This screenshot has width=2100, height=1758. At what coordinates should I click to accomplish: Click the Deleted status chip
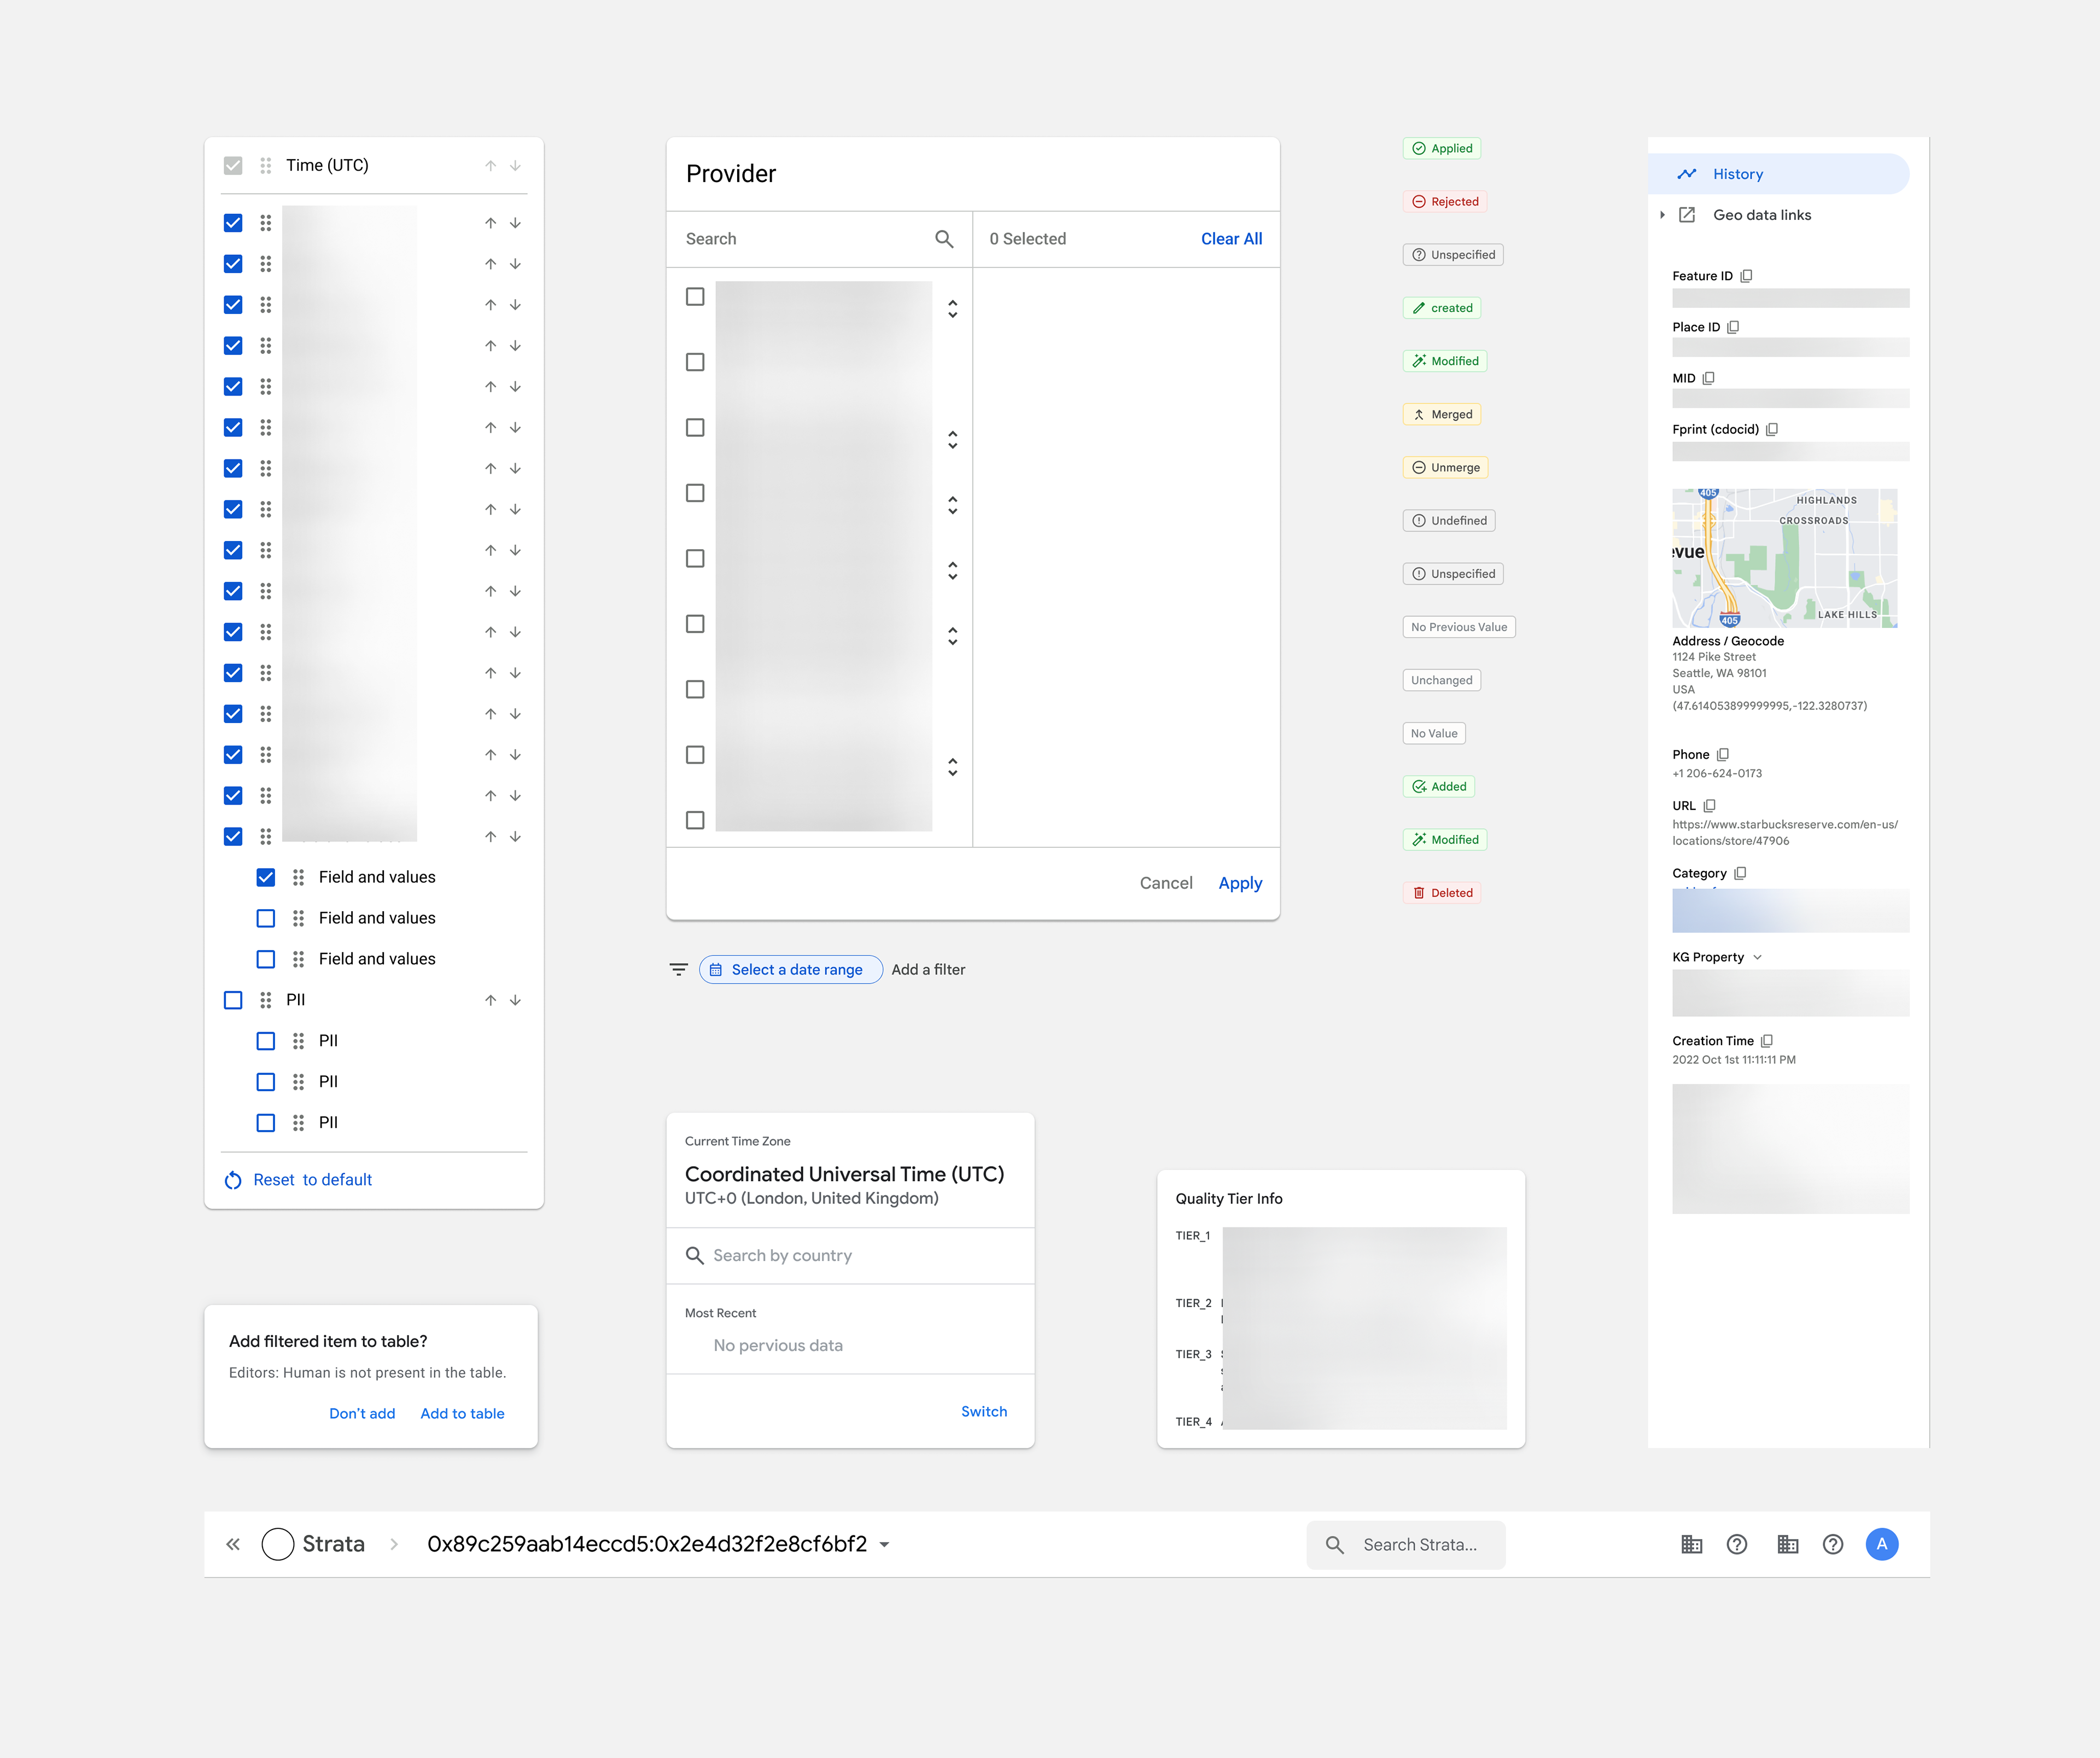1442,893
